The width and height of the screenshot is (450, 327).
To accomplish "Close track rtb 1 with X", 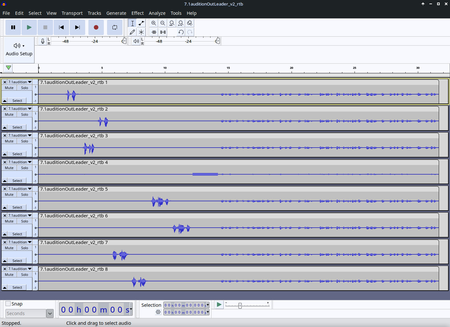I will tap(5, 82).
